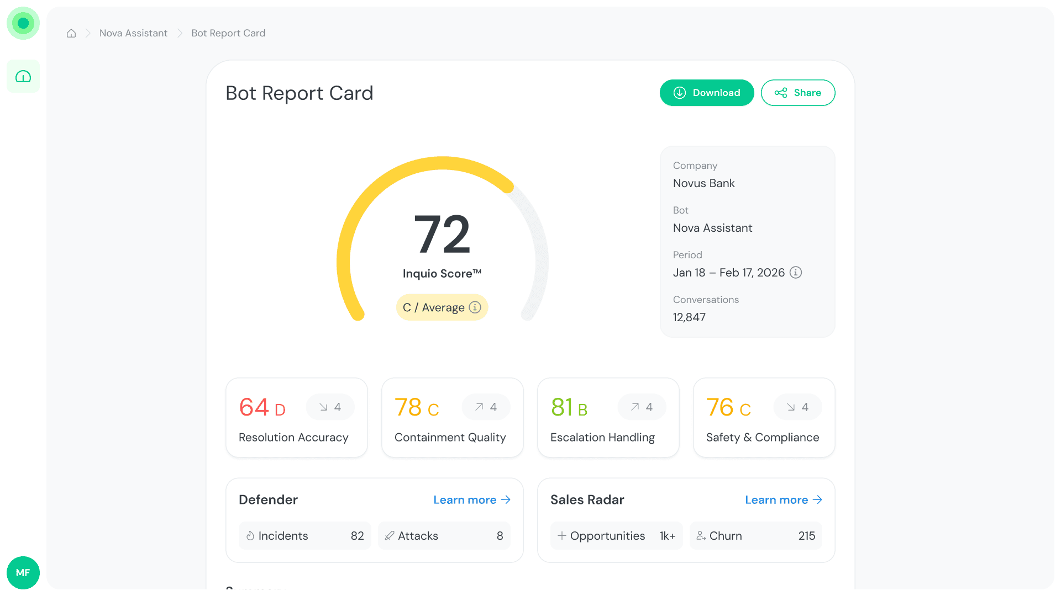Click the home breadcrumb icon
The image size is (1061, 596).
click(71, 33)
